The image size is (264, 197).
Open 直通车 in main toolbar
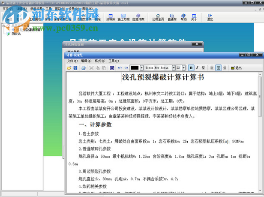coord(172,17)
